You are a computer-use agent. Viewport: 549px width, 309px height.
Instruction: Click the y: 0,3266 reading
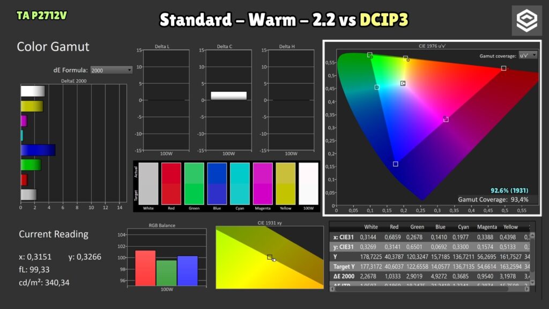tap(85, 257)
